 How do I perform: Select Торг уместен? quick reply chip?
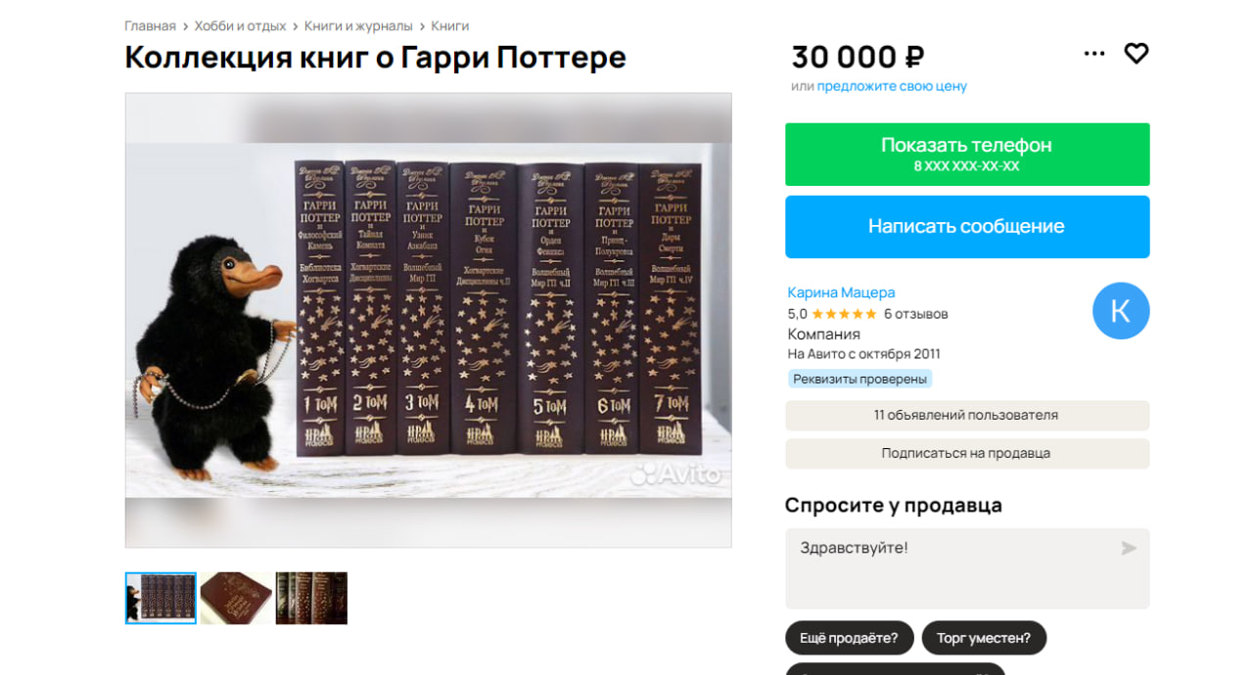pos(984,638)
